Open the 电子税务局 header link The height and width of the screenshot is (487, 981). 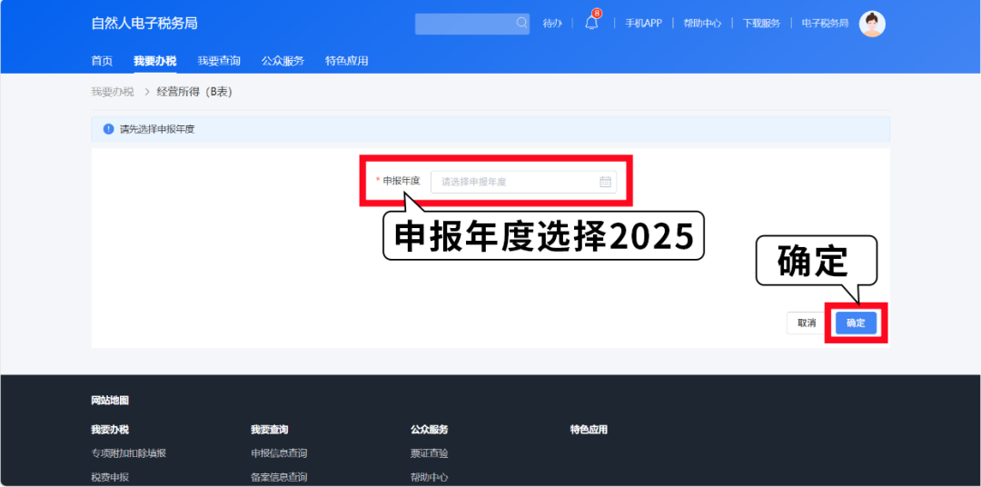[x=825, y=23]
